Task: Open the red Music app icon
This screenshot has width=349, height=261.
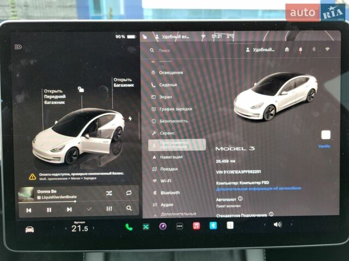Action: point(196,226)
